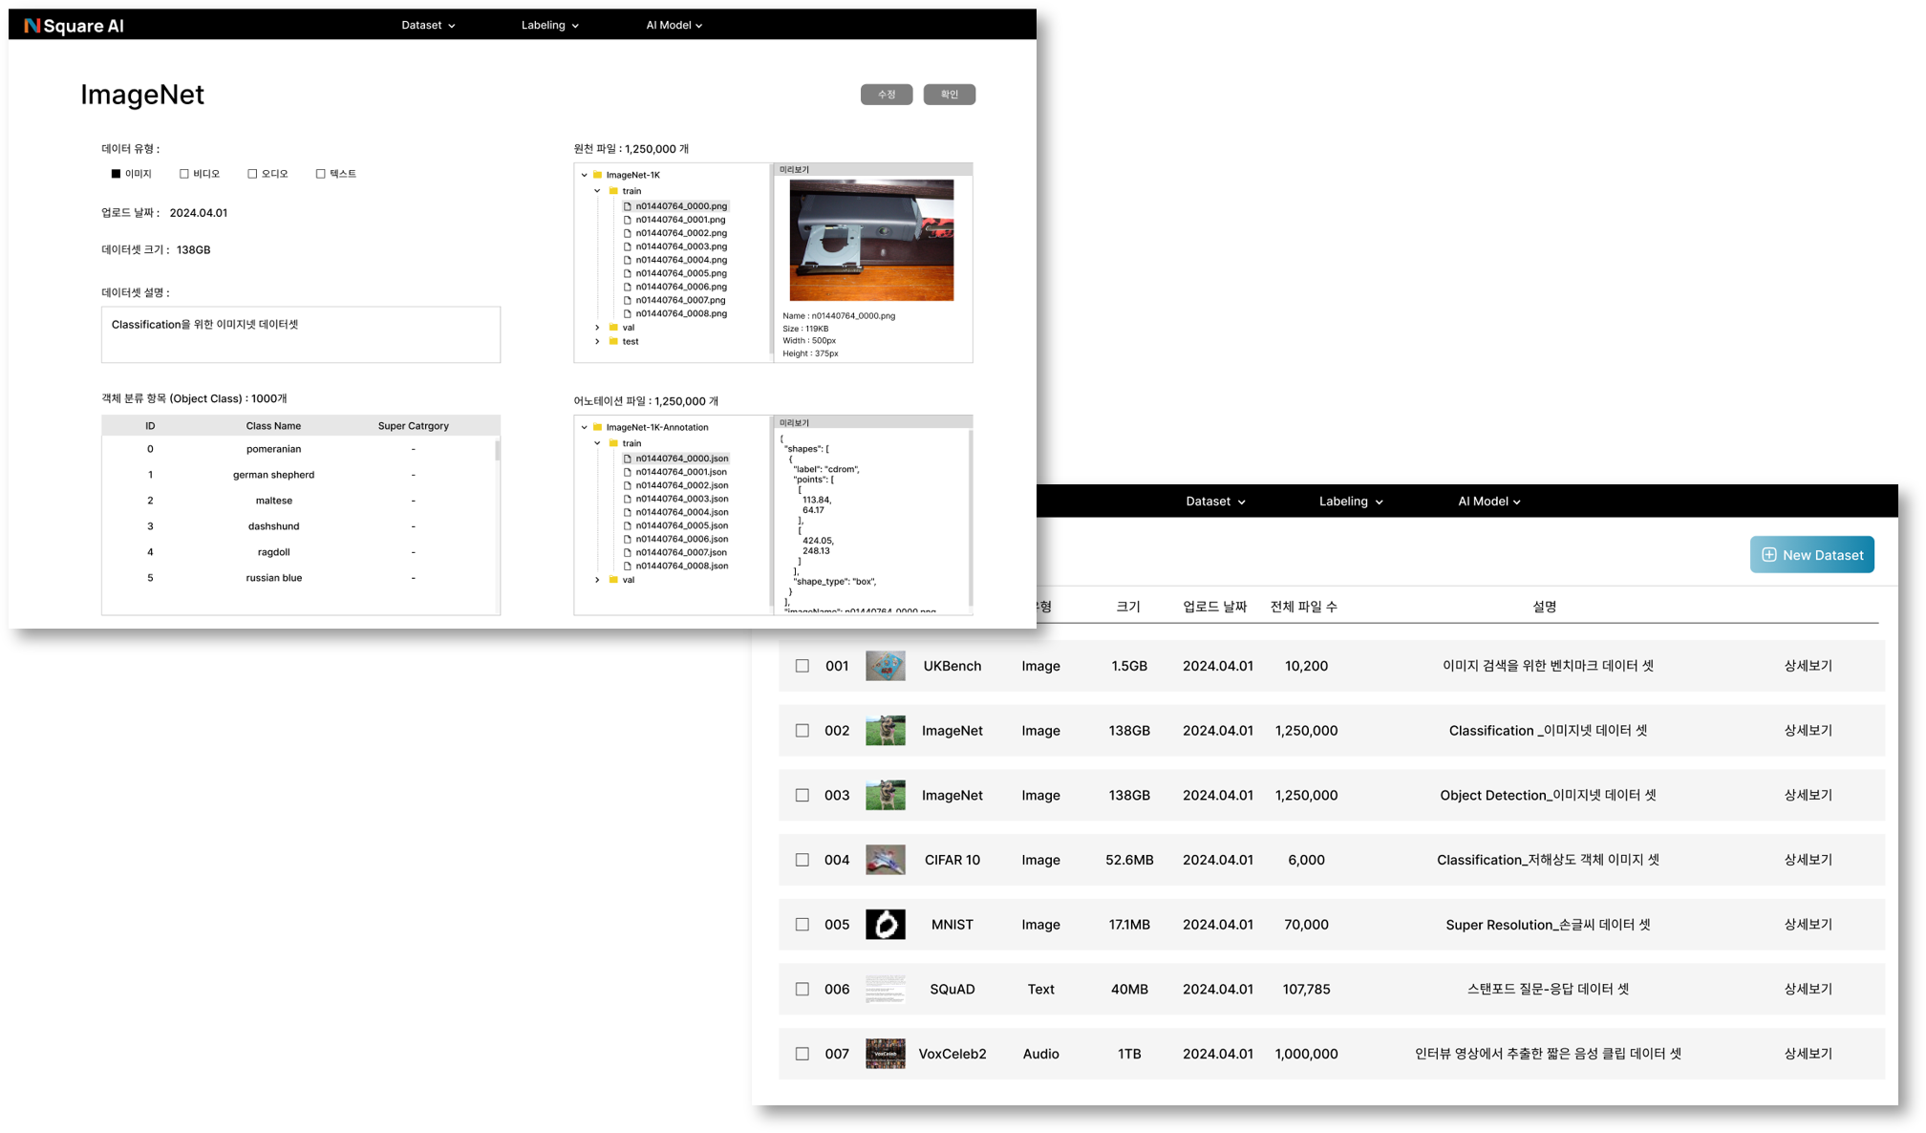Click the N Square AI logo

click(x=74, y=26)
